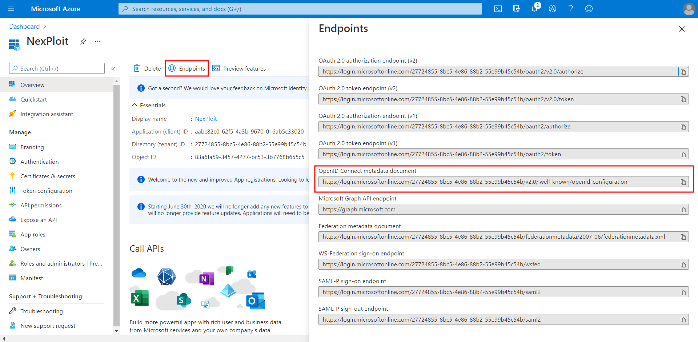This screenshot has height=342, width=698.
Task: Open Cloud Shell from top bar
Action: click(x=498, y=9)
